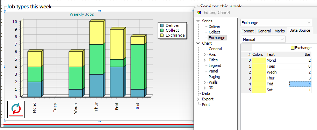This screenshot has width=317, height=130.
Task: Click the Text cell 'Tues' in grid
Action: tap(278, 66)
